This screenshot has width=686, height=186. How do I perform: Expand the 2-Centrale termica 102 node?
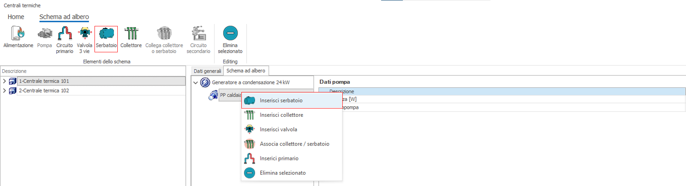pyautogui.click(x=4, y=90)
